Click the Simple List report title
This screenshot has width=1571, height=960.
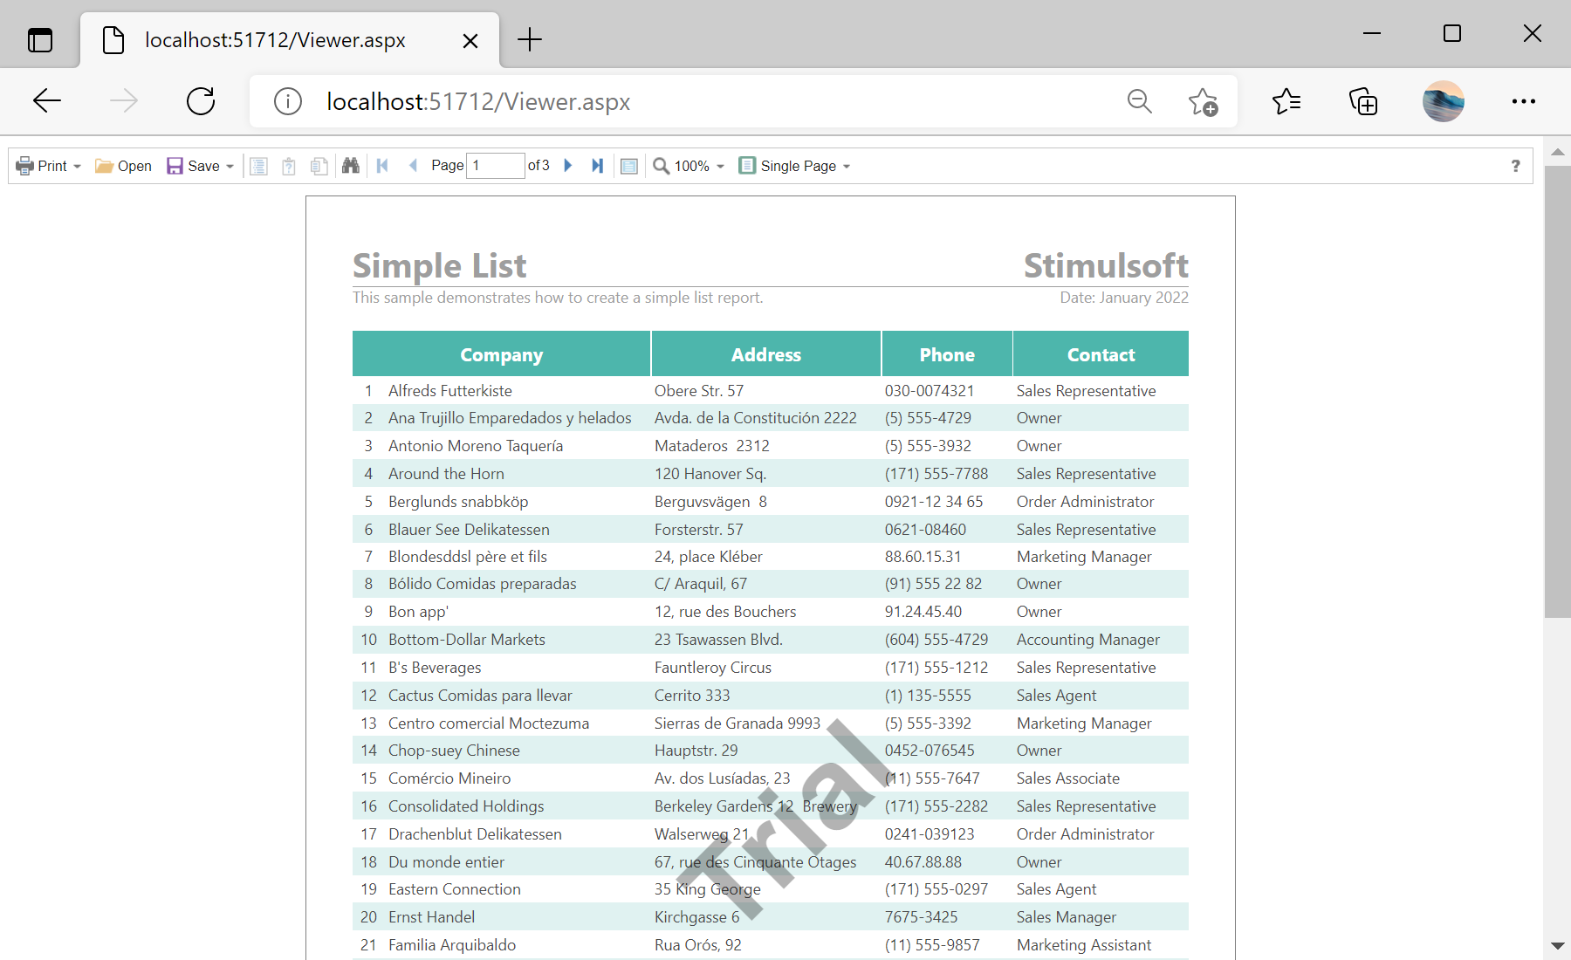[440, 265]
